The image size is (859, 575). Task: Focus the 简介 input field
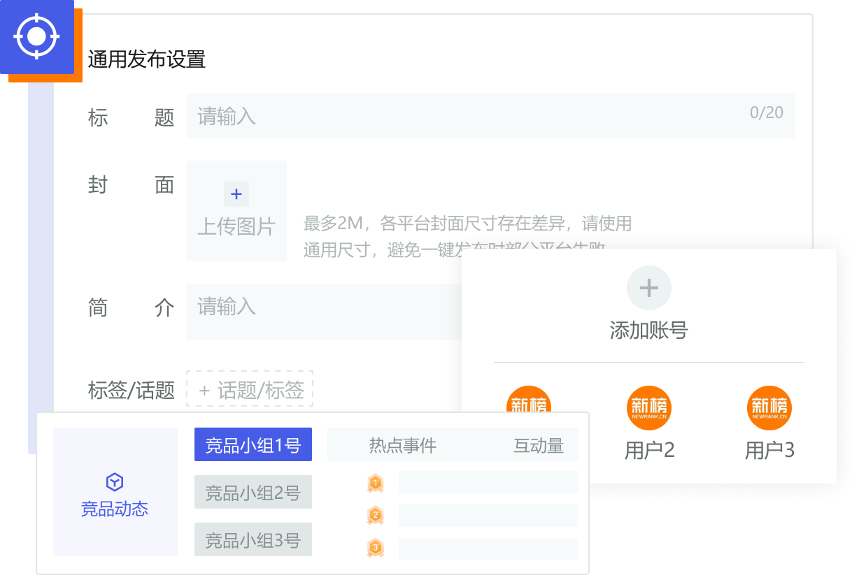point(324,312)
